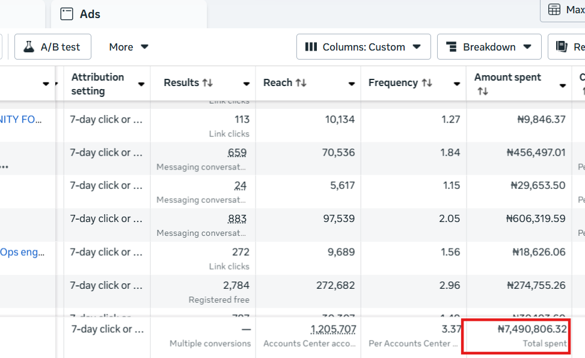Click the Columns bars icon
Screen dimensions: 585x358
pyautogui.click(x=311, y=47)
